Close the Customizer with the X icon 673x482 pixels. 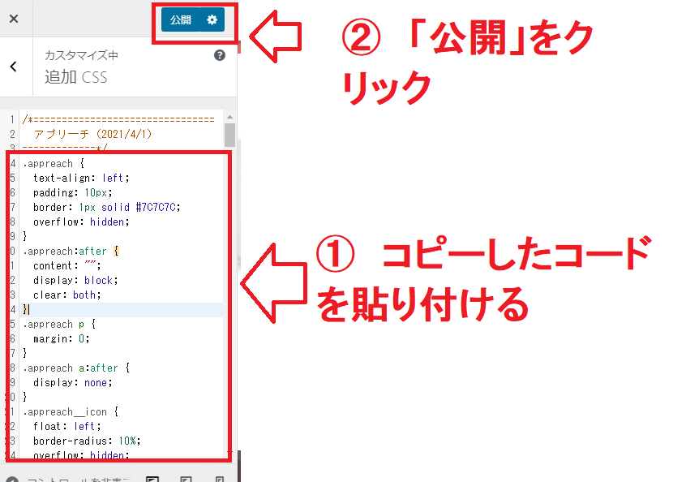click(14, 19)
